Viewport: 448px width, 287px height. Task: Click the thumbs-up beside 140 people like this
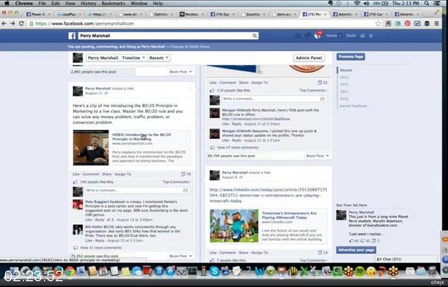pyautogui.click(x=76, y=182)
